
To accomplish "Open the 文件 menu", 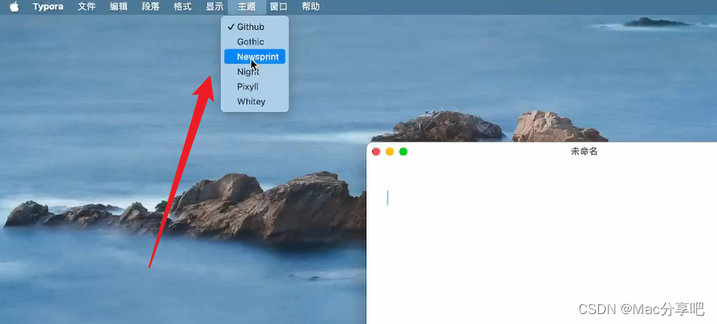I will coord(87,7).
